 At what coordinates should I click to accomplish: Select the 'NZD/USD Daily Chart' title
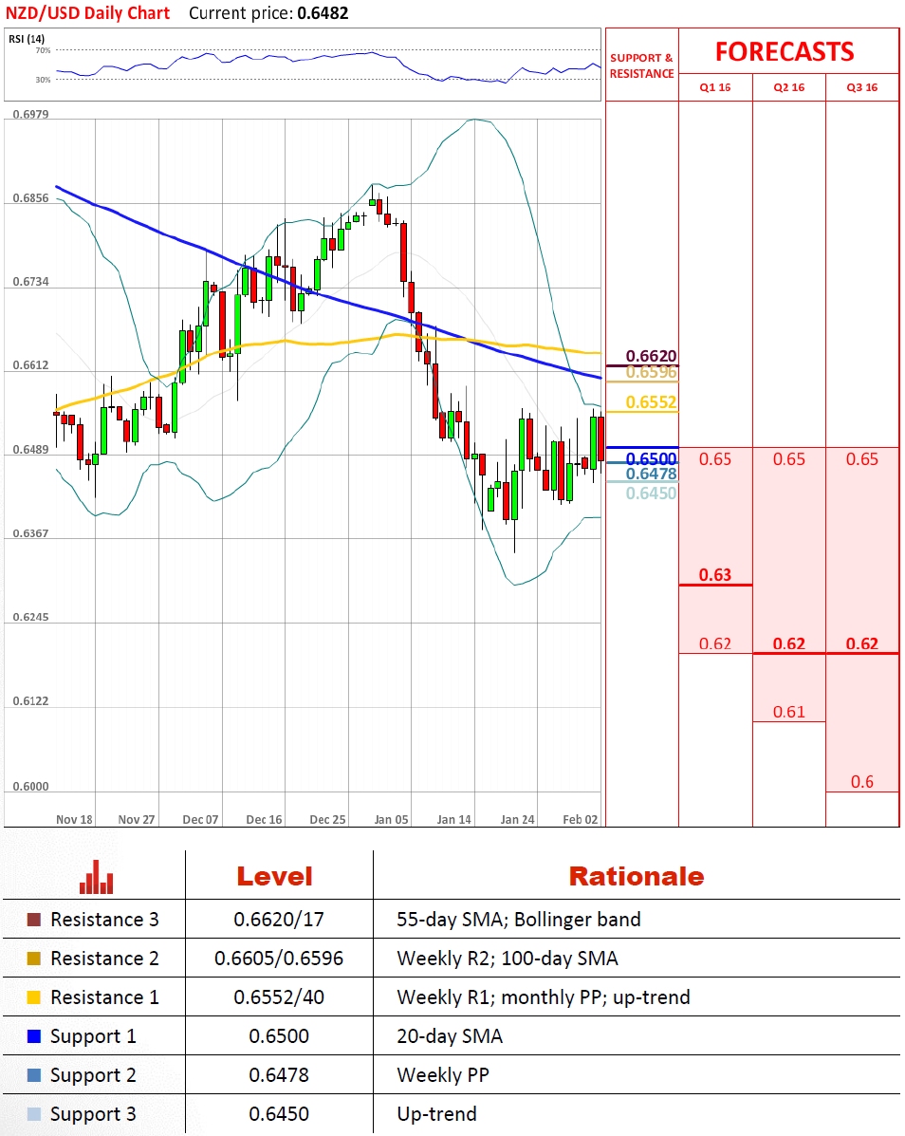87,13
